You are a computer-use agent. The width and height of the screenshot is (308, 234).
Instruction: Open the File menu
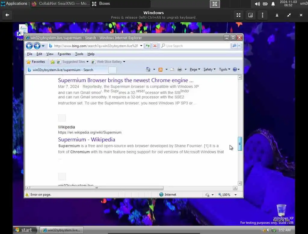point(30,54)
